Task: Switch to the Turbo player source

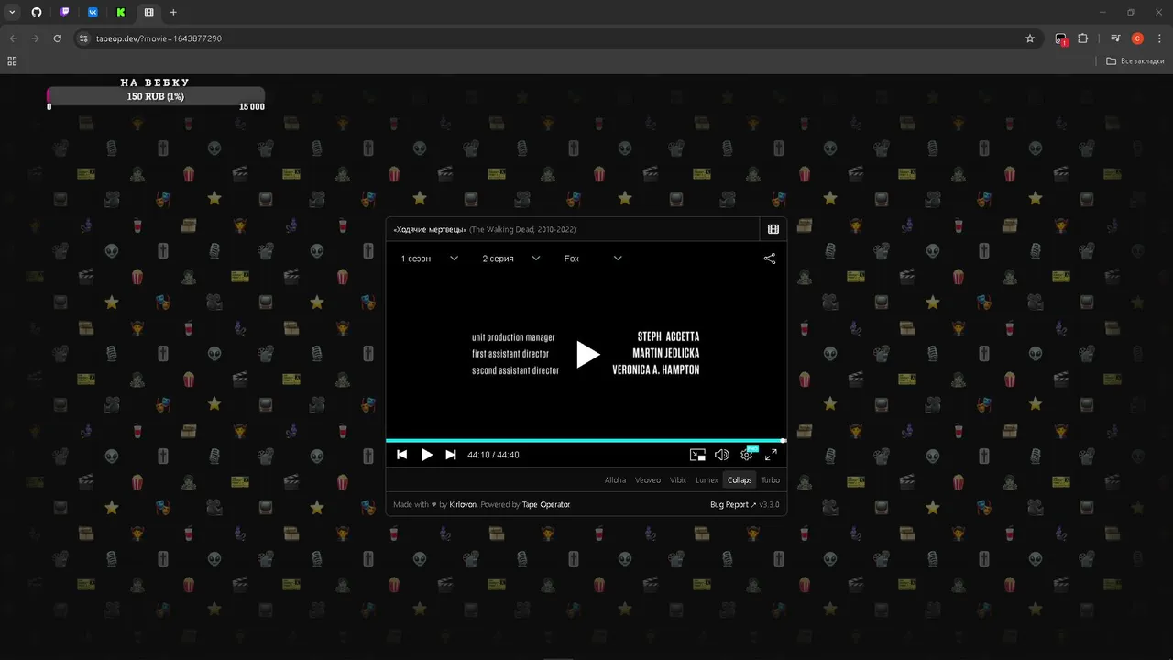Action: (771, 480)
